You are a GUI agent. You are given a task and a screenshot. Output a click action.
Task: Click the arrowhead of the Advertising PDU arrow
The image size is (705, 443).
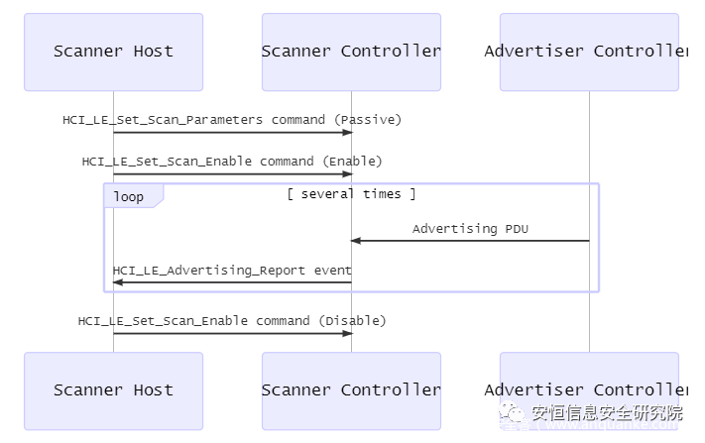tap(356, 241)
